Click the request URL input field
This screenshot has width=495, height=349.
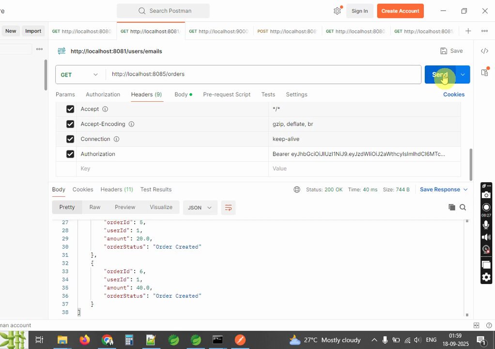tap(263, 74)
